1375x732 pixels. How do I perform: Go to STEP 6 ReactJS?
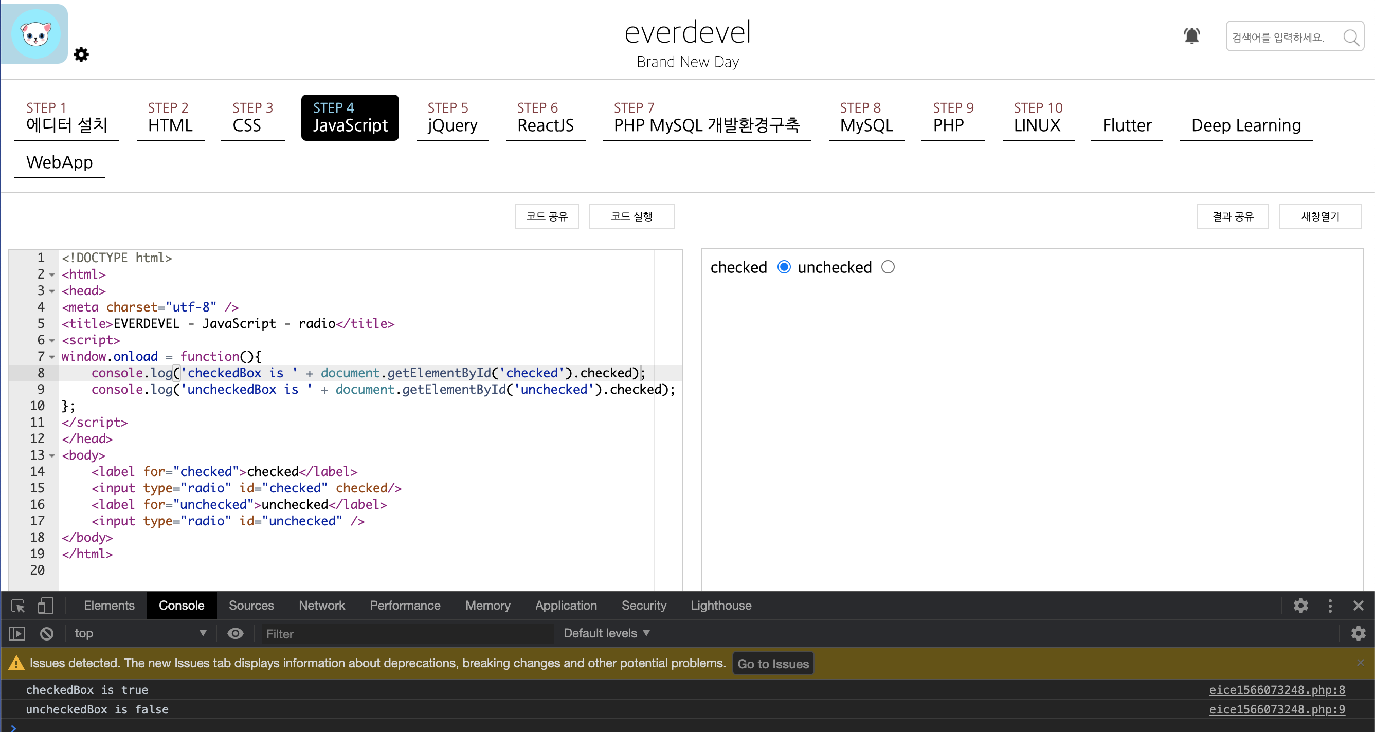click(546, 117)
